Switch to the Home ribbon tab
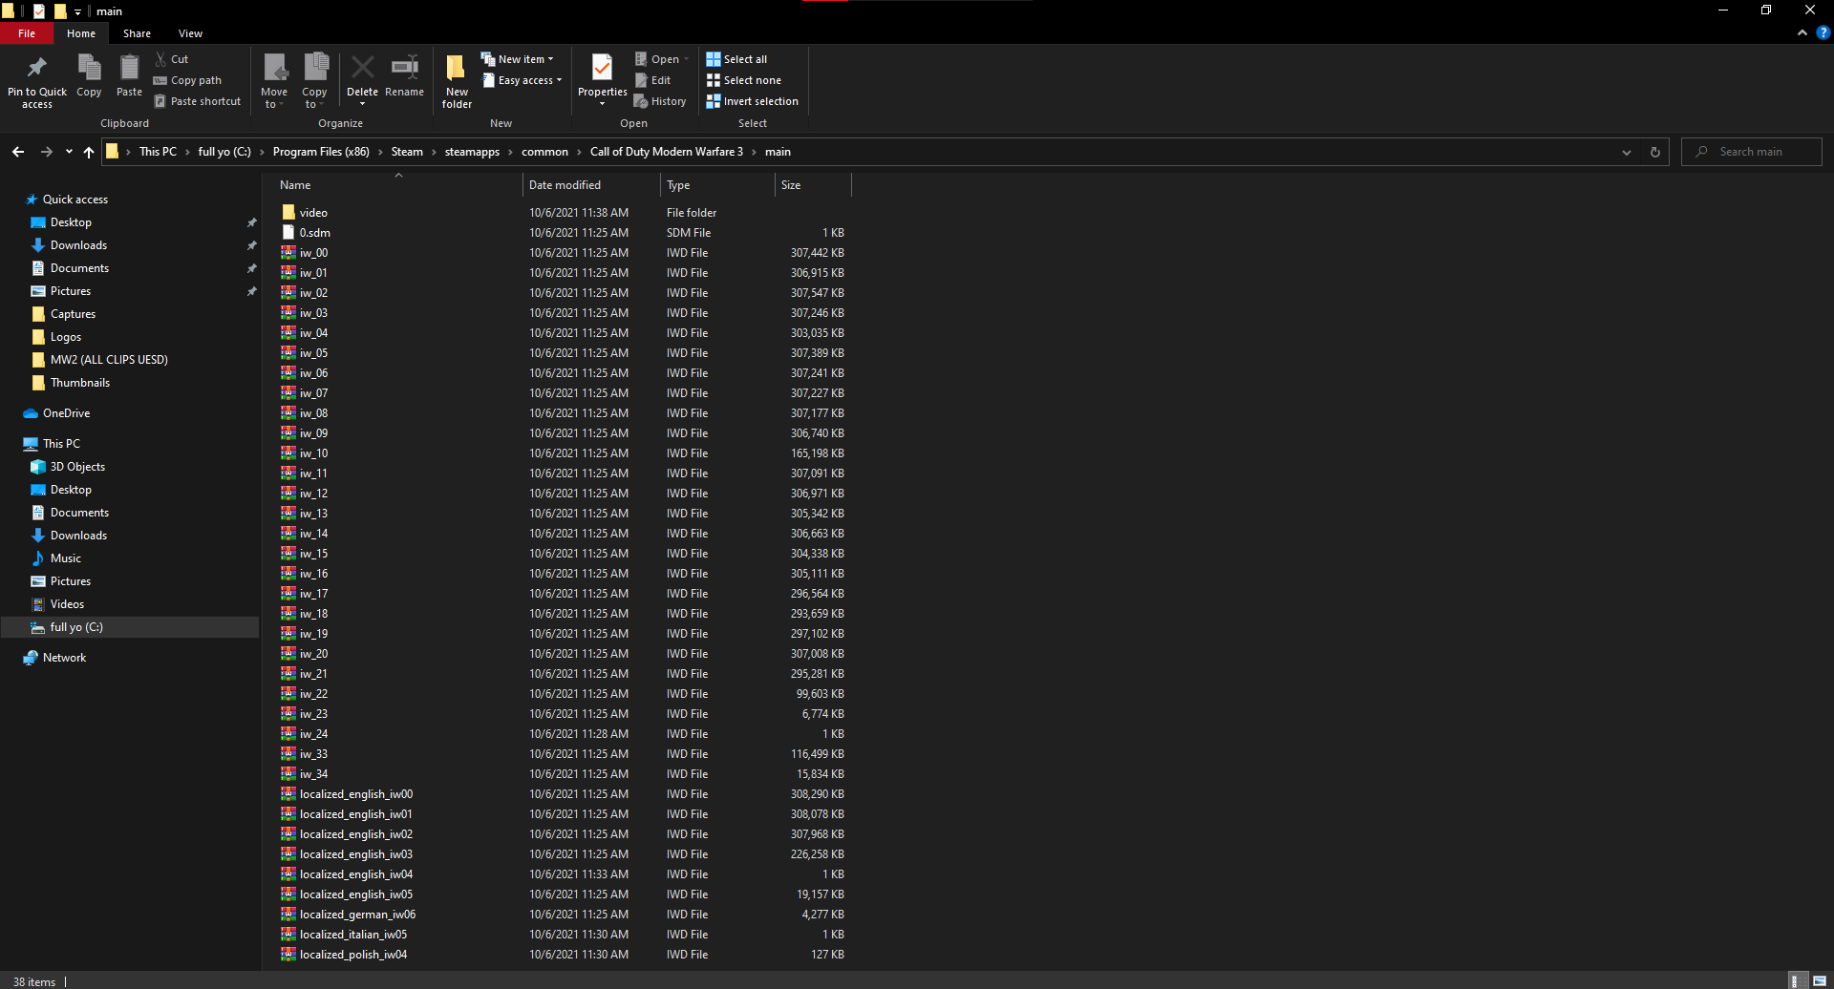 tap(81, 33)
